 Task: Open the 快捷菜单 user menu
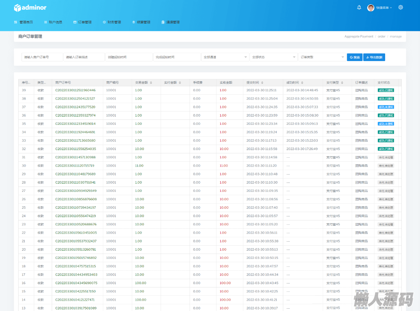pyautogui.click(x=384, y=8)
